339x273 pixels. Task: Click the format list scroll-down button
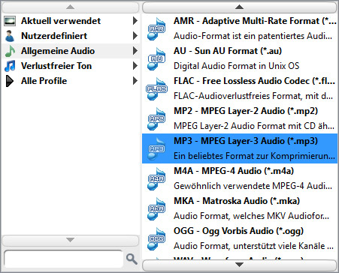point(240,265)
